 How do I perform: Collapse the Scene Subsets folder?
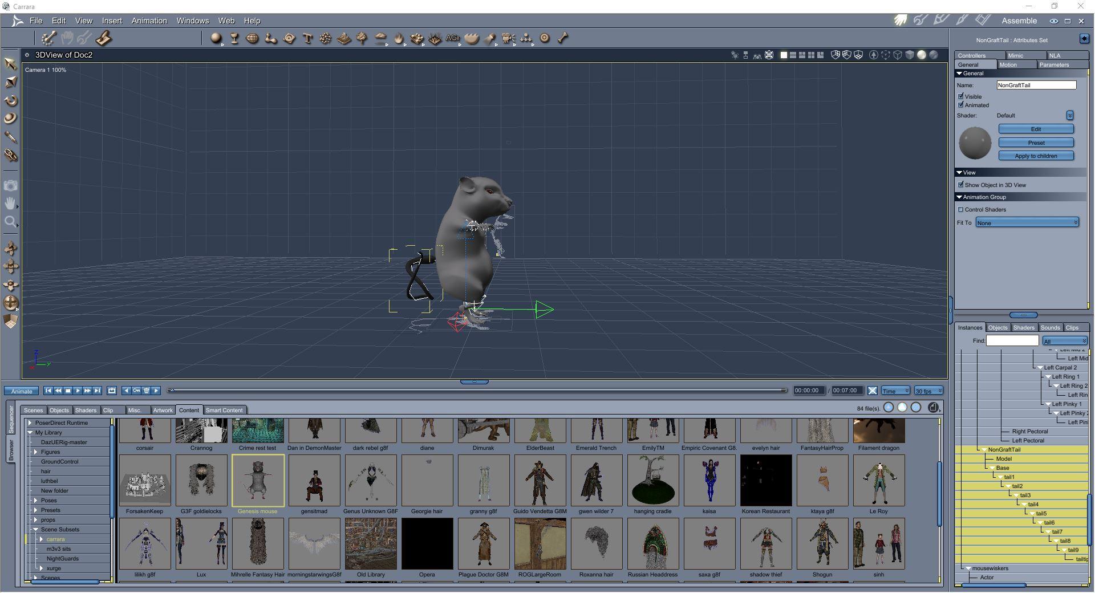(x=36, y=530)
